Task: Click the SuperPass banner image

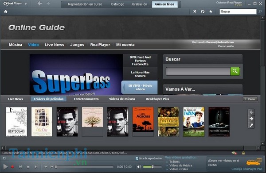Action: pos(76,74)
